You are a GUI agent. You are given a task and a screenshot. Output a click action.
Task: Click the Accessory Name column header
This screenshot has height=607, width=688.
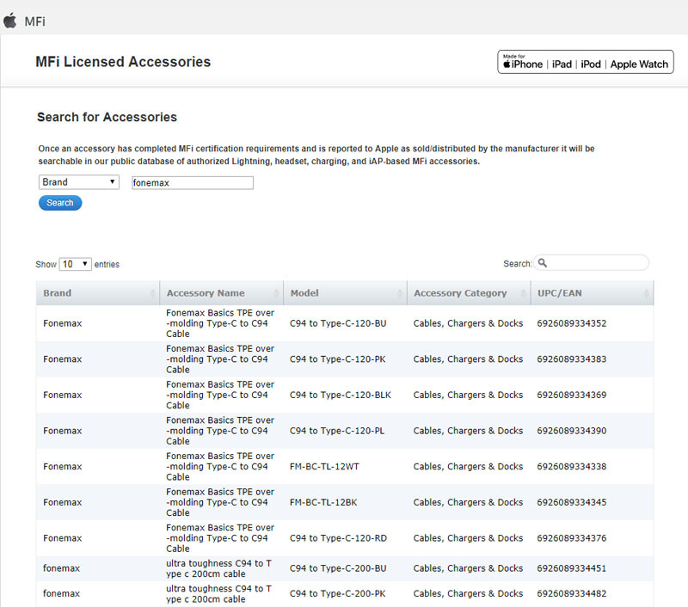[222, 293]
